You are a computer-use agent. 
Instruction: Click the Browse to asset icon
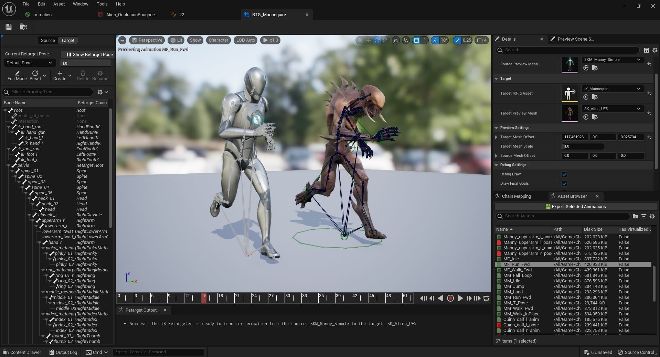(23, 27)
